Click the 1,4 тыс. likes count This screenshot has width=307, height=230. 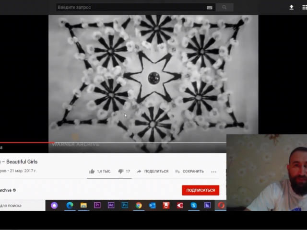point(104,172)
